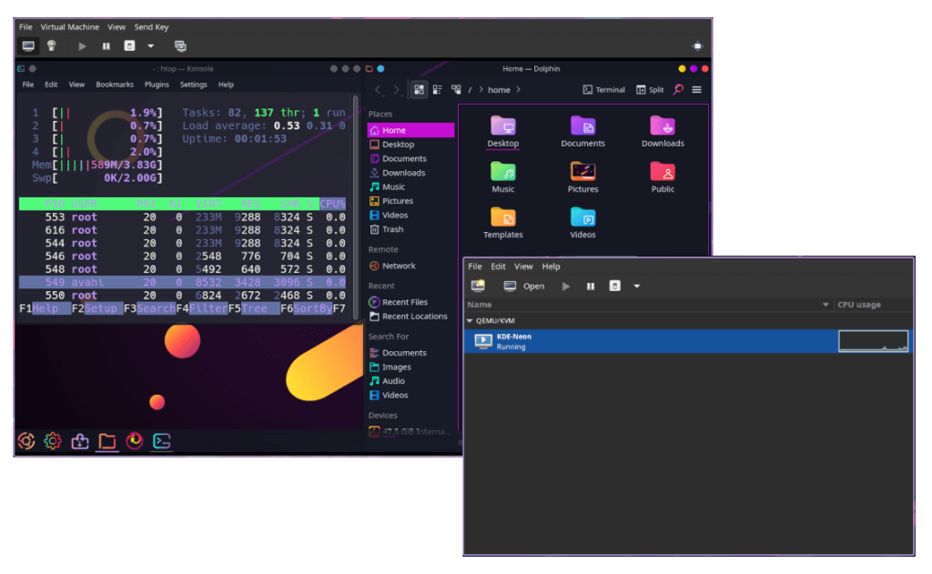Screen dimensions: 932x574
Task: Select Home in Dolphin Places
Action: (410, 130)
